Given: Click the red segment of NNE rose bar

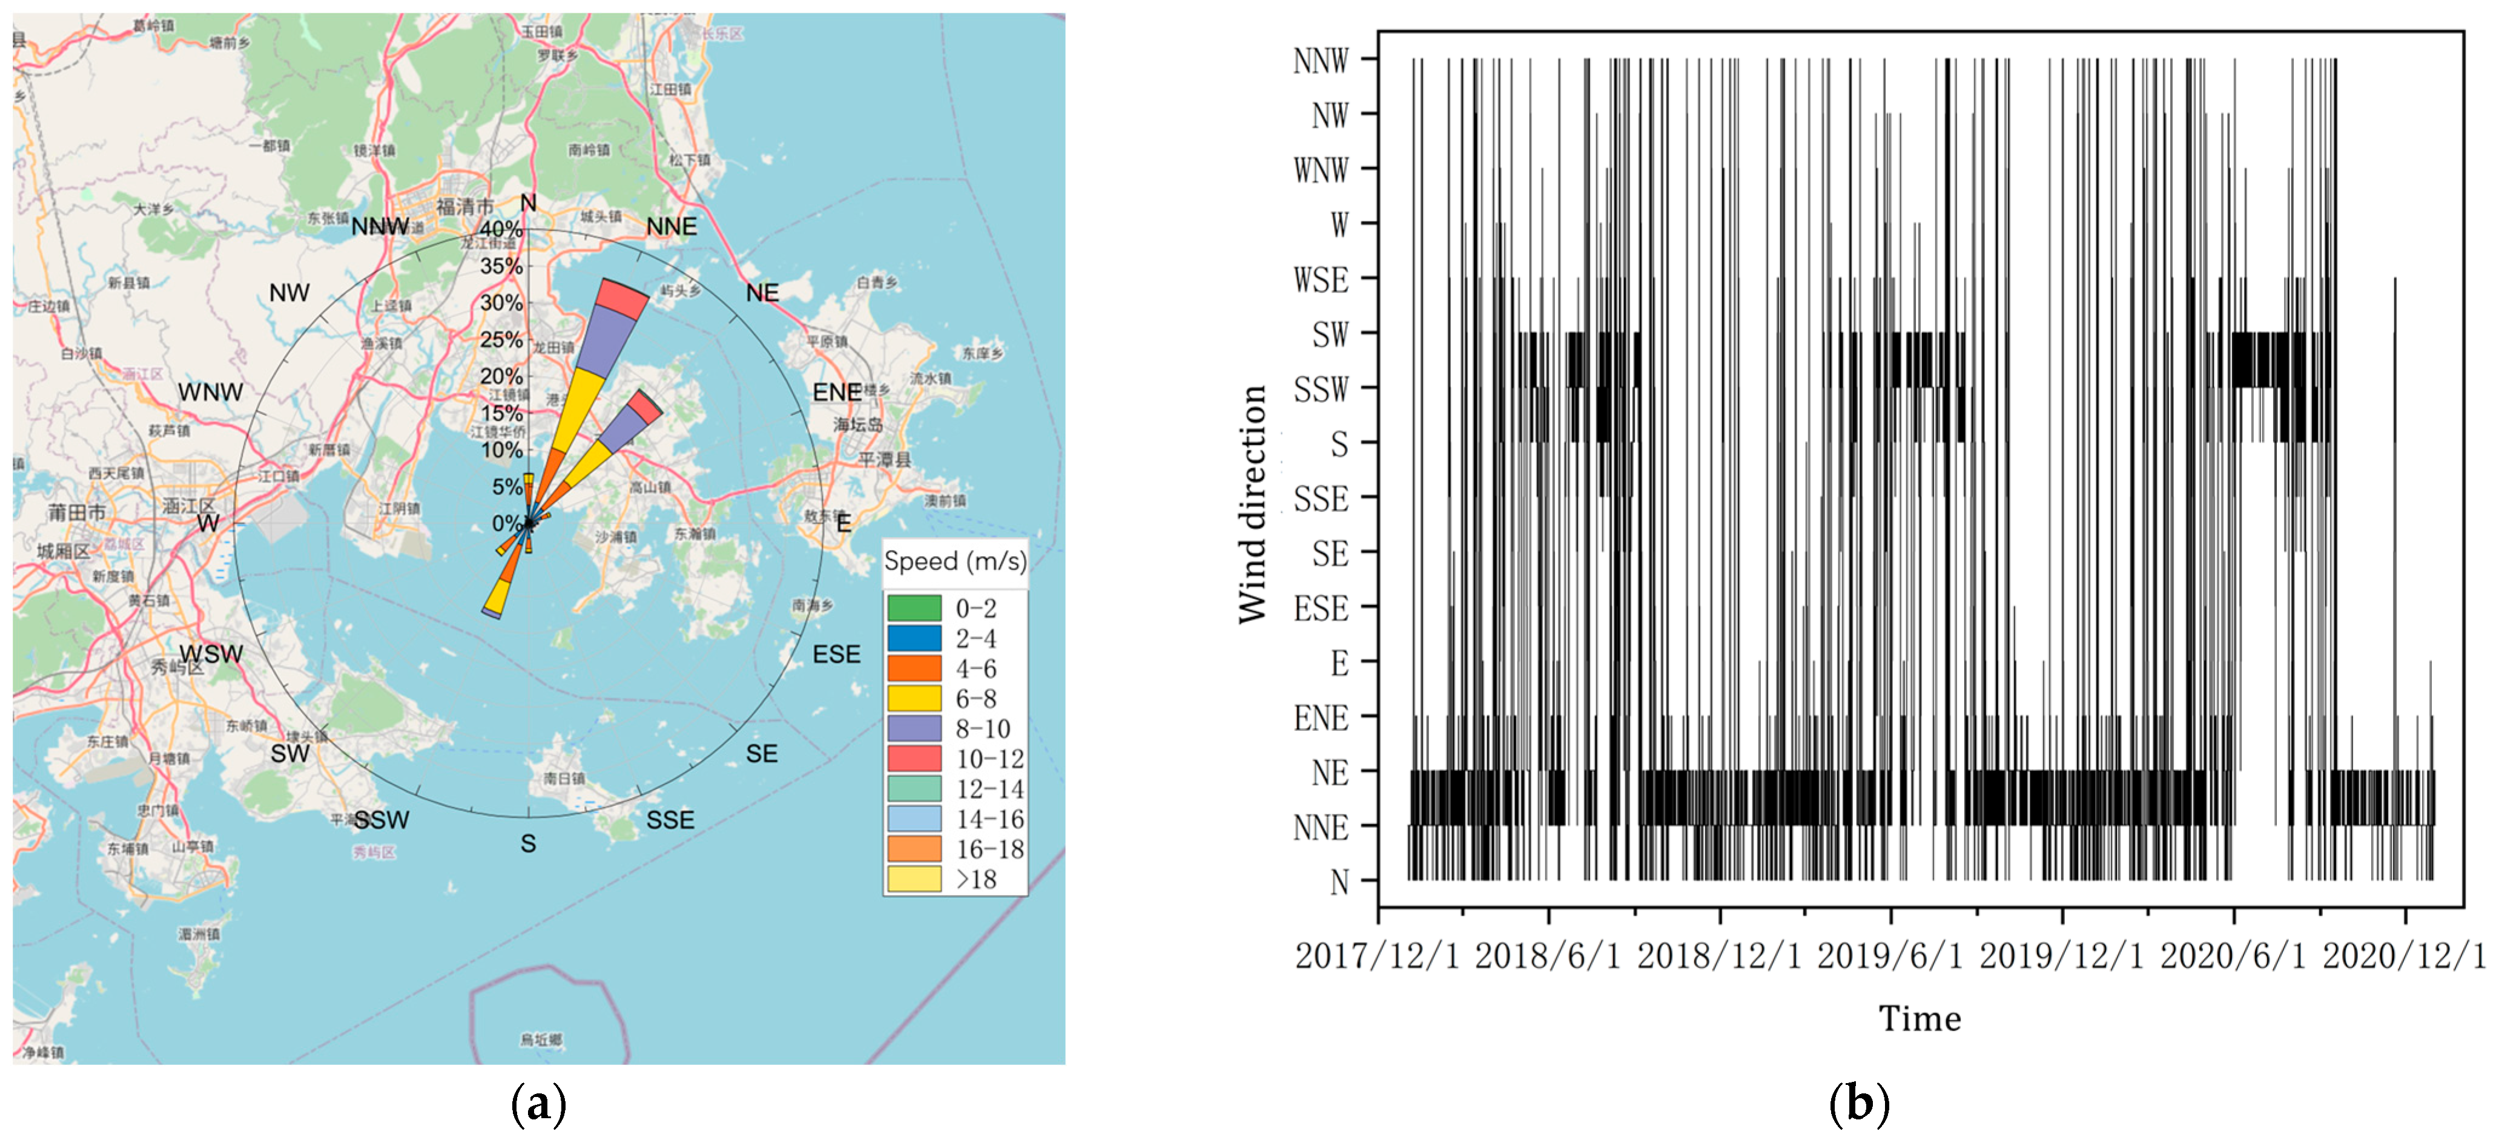Looking at the screenshot, I should [624, 298].
